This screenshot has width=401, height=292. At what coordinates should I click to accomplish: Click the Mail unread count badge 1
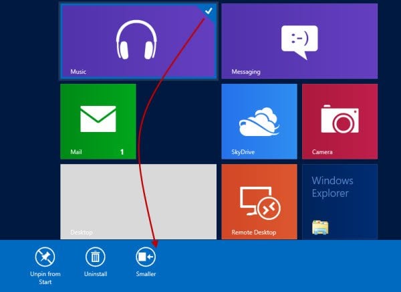pyautogui.click(x=122, y=152)
